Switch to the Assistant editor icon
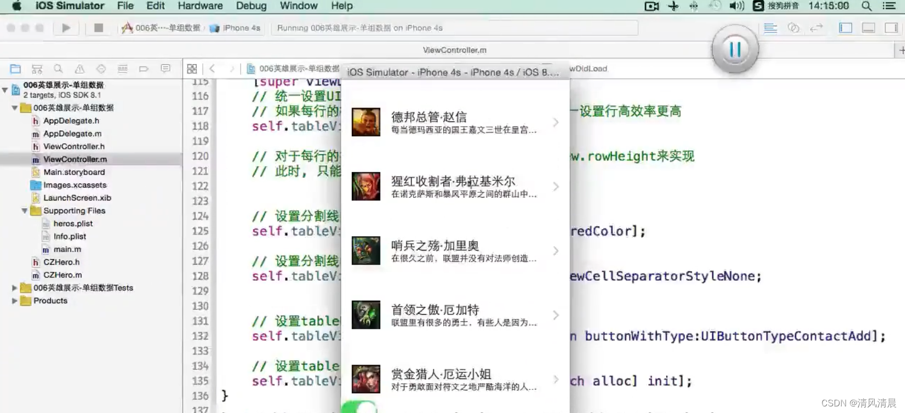 click(793, 28)
